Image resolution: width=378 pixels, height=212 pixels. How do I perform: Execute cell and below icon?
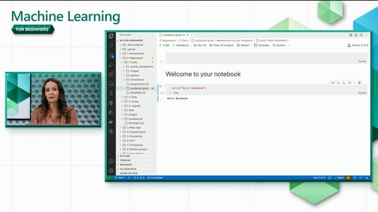344,83
